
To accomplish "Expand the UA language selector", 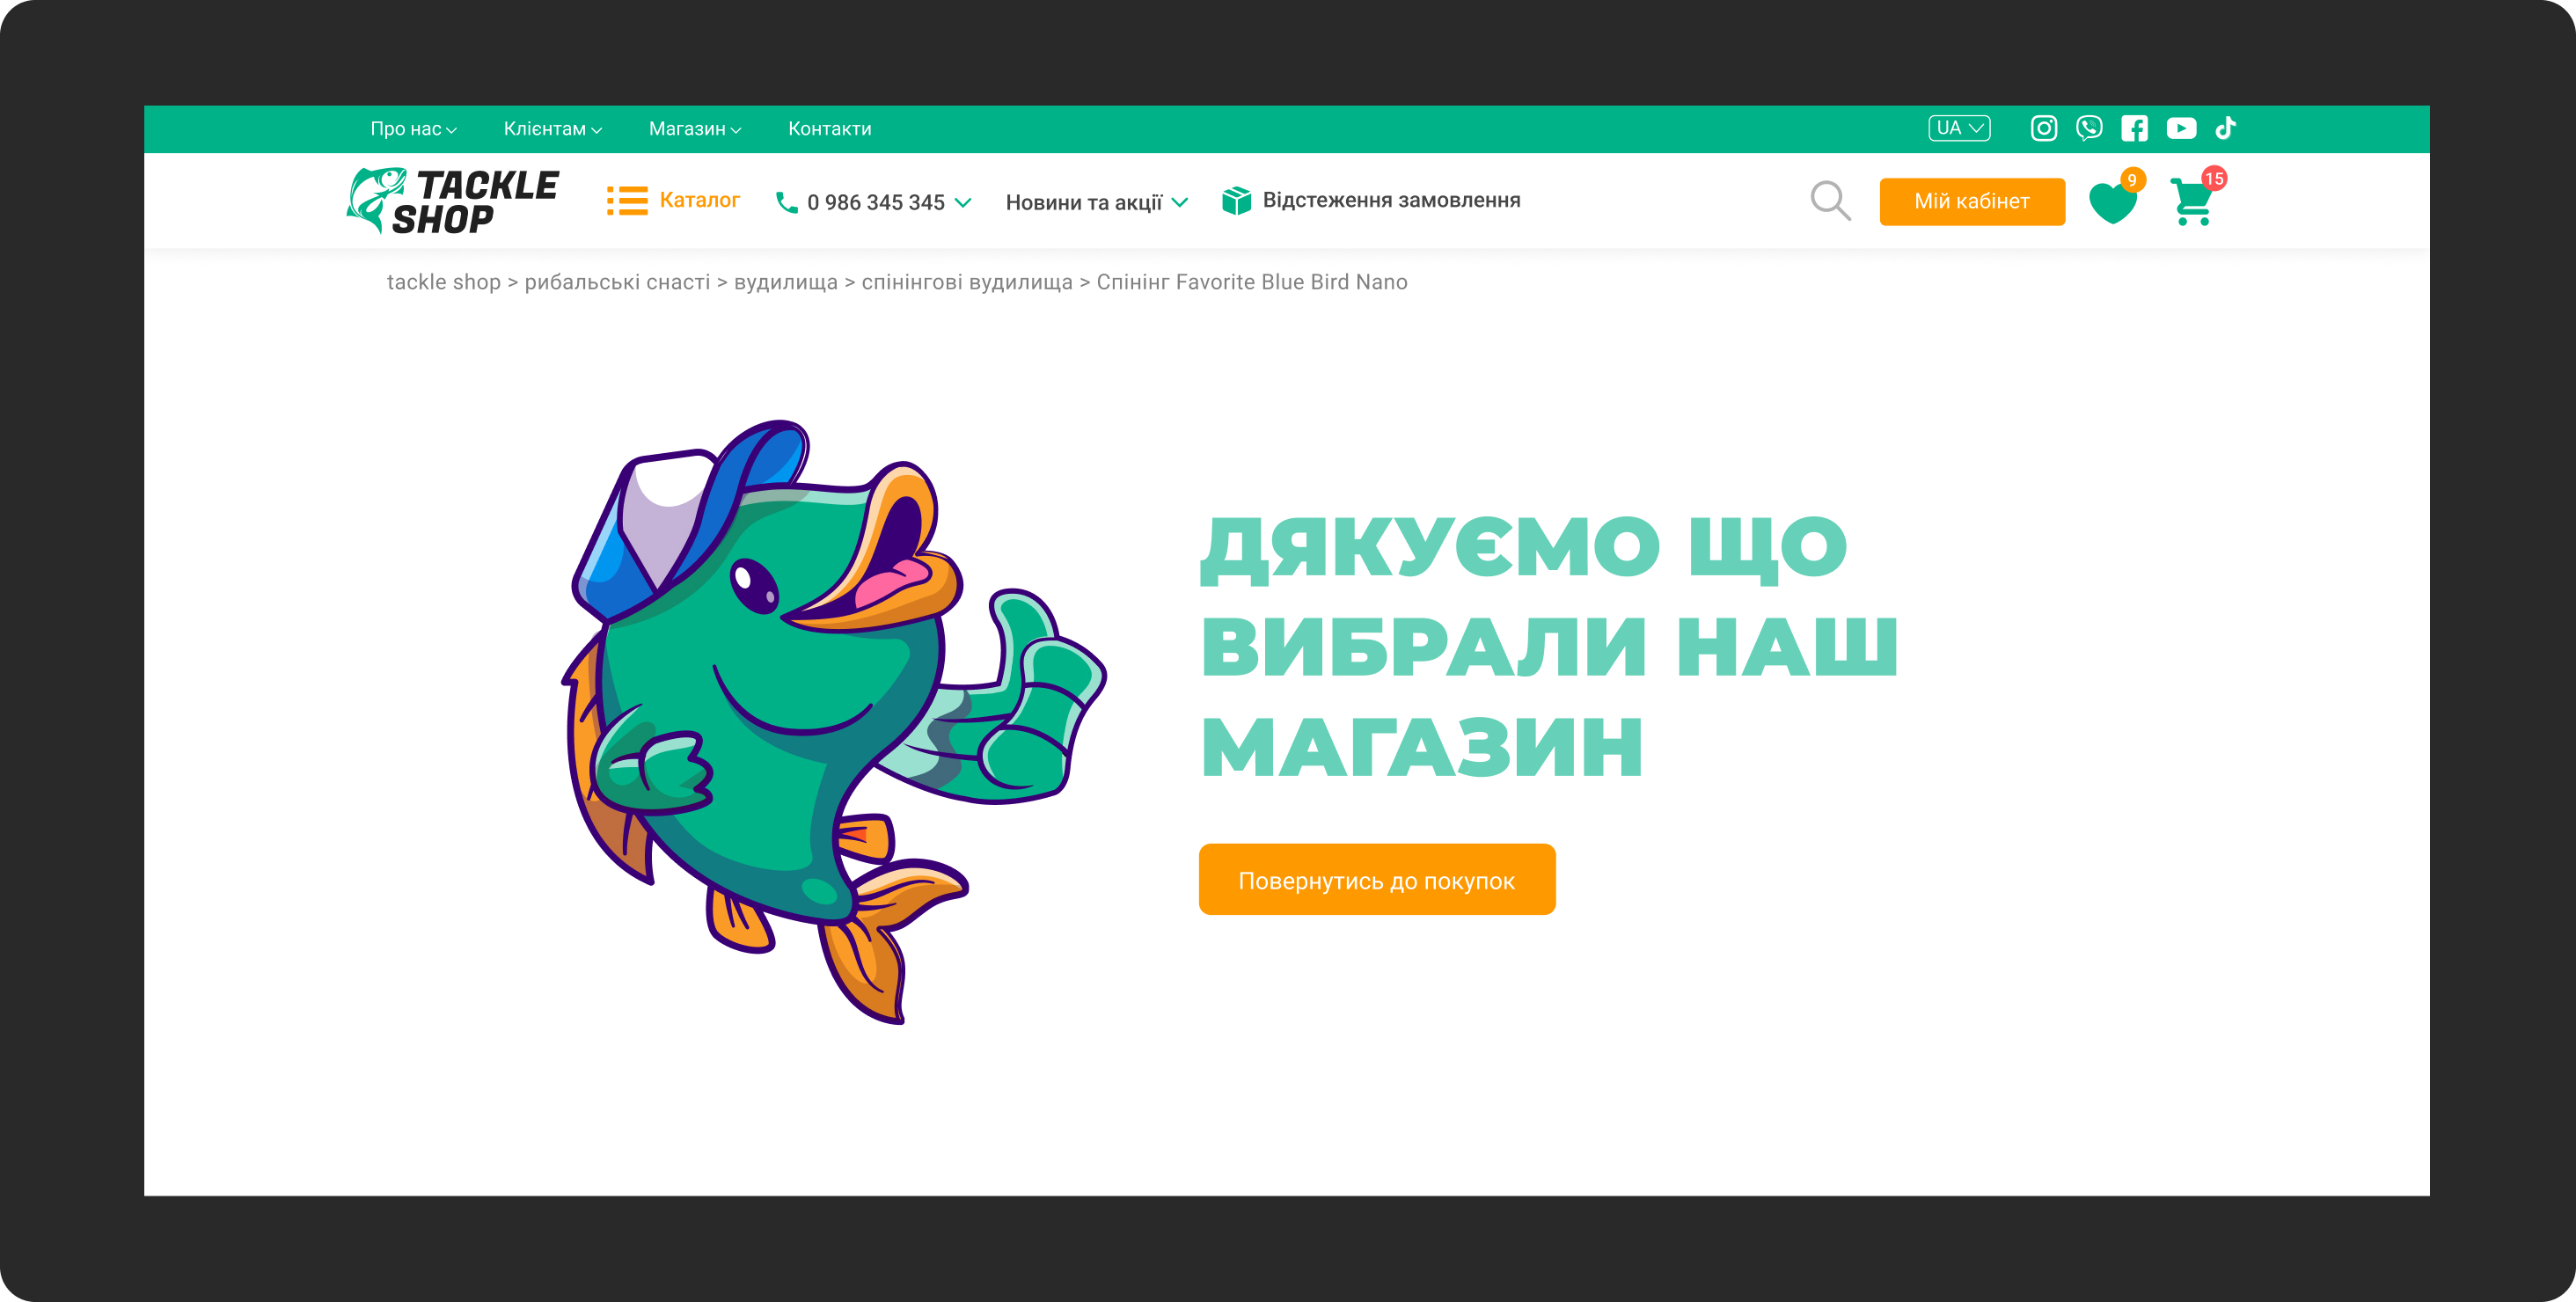I will tap(1958, 128).
